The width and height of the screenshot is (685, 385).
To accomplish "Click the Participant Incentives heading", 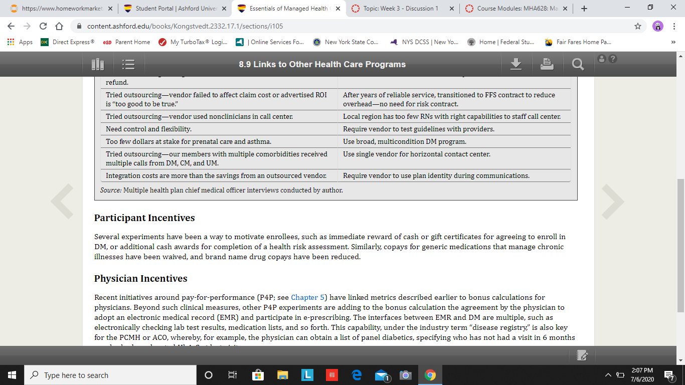I will [144, 218].
